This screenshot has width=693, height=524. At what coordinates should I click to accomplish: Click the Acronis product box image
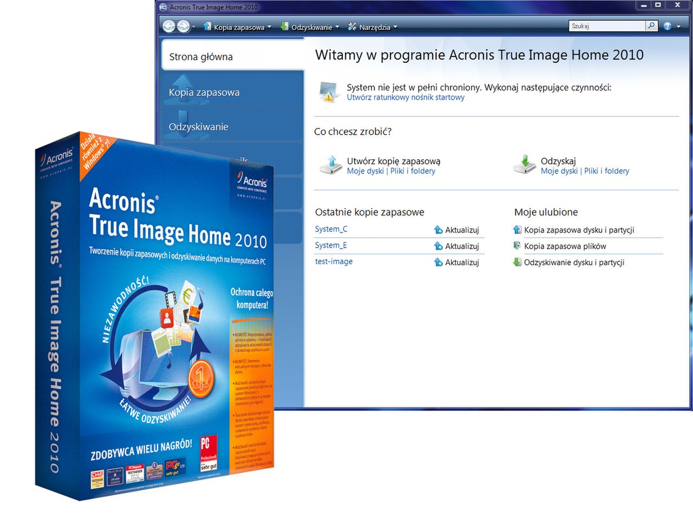(x=154, y=316)
